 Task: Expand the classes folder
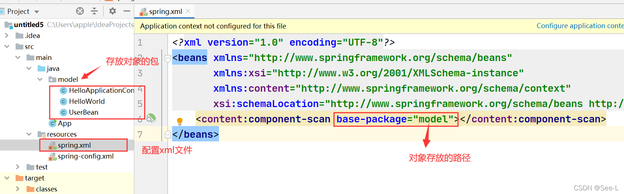pyautogui.click(x=18, y=189)
